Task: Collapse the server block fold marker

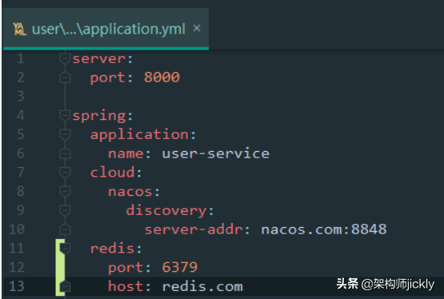Action: pyautogui.click(x=65, y=58)
